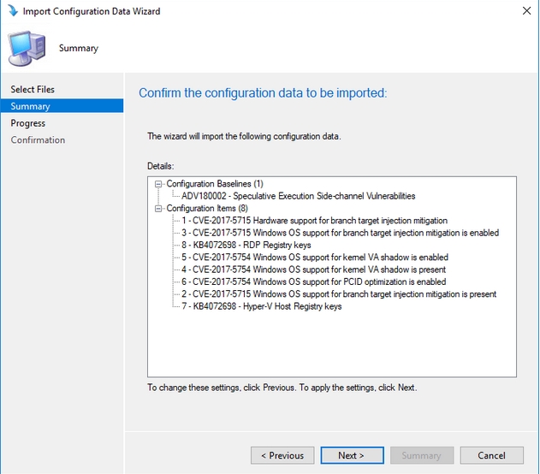This screenshot has width=540, height=474.
Task: Select the Summary step in sidebar
Action: click(x=31, y=106)
